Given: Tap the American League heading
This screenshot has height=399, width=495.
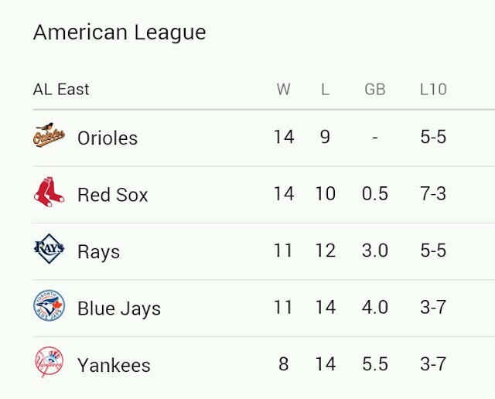Looking at the screenshot, I should 120,32.
